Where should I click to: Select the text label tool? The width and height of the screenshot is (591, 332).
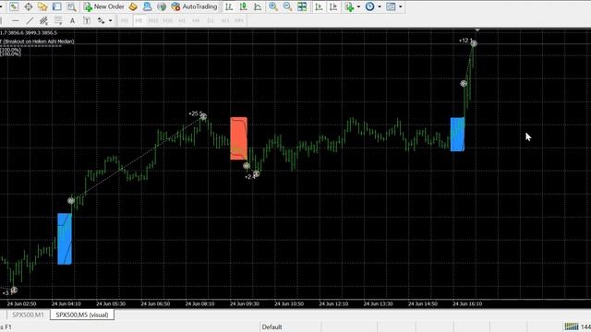tap(87, 20)
